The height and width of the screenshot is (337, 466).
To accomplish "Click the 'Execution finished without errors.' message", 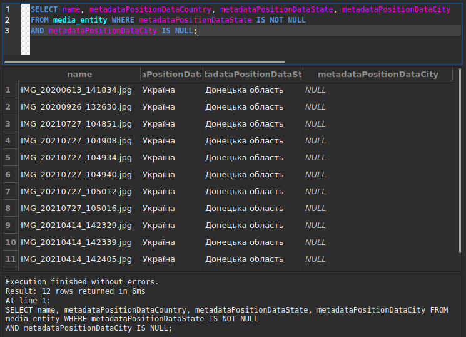I will [82, 282].
